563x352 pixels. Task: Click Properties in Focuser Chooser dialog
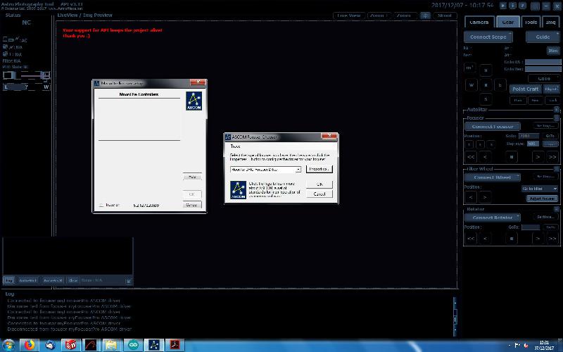coord(320,169)
